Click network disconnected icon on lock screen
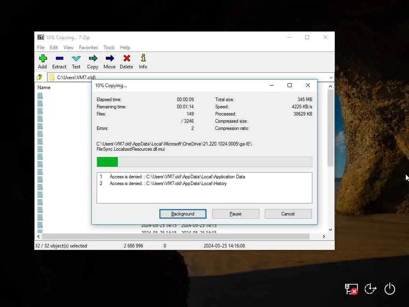The image size is (409, 307). 351,289
